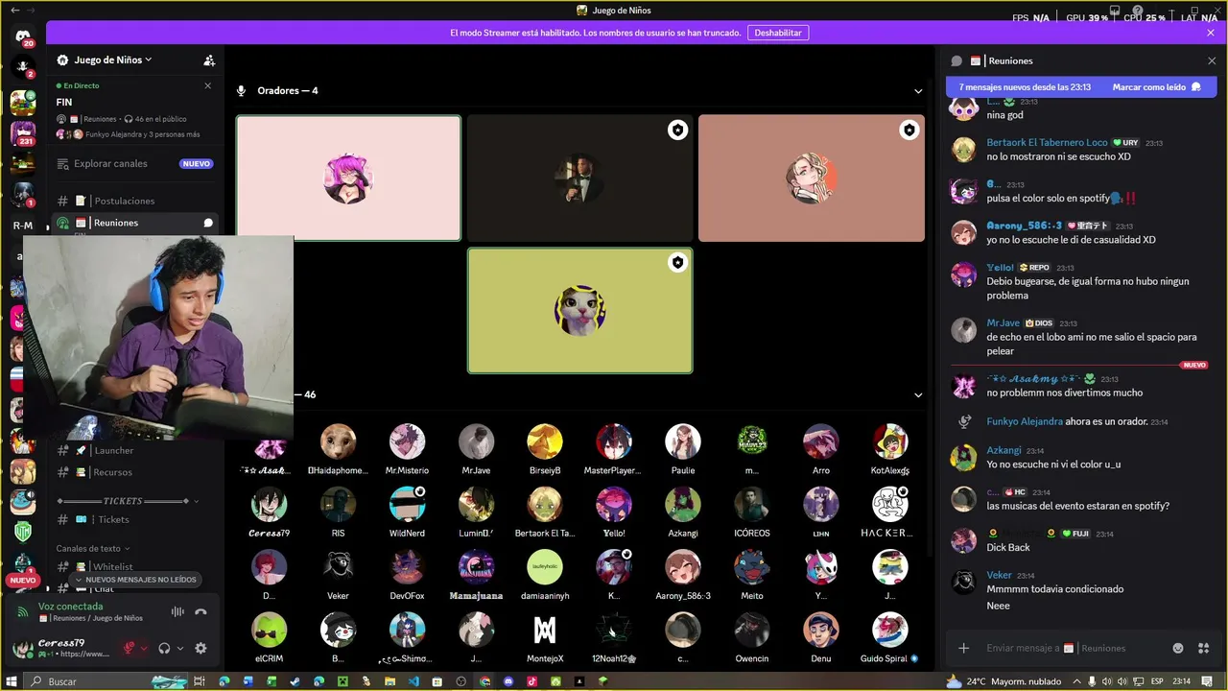
Task: Click the Voz conectada connection status
Action: (70, 607)
